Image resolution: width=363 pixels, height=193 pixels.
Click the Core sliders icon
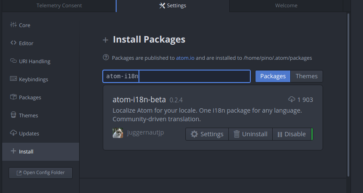coord(13,25)
